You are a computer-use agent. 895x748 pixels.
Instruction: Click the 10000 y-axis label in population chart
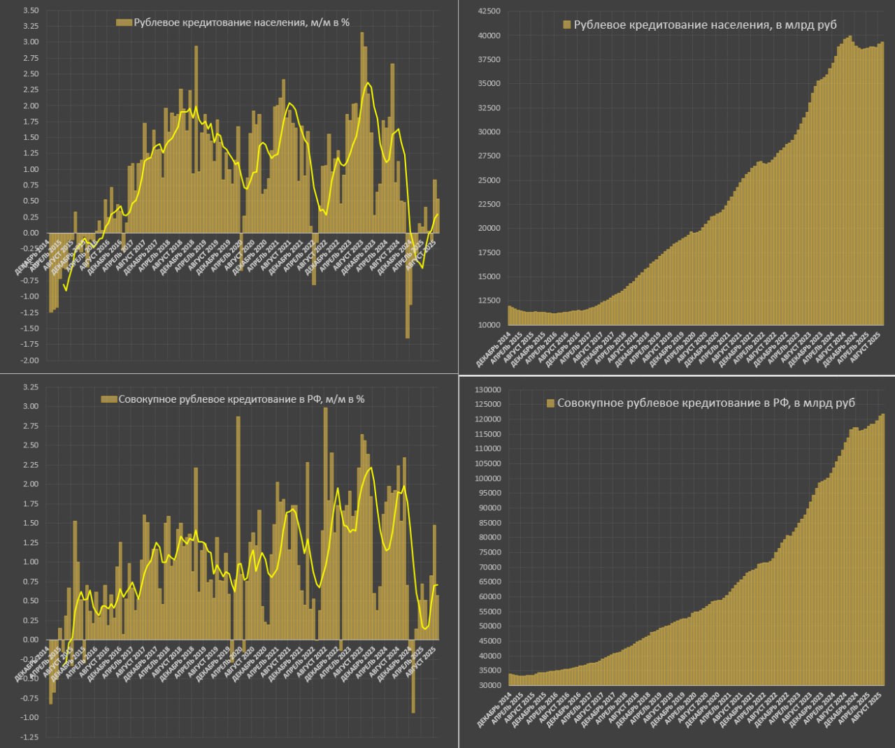pos(489,325)
